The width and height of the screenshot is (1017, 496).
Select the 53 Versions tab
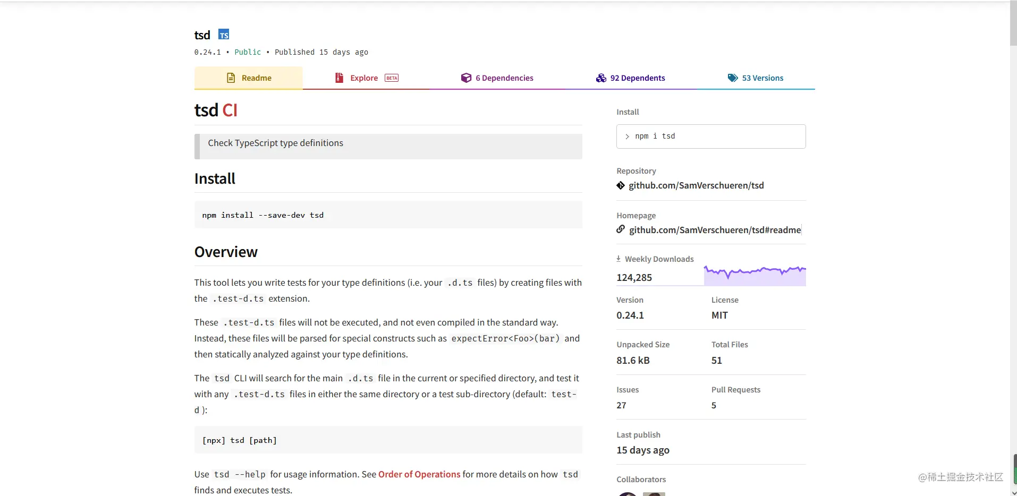click(x=762, y=78)
